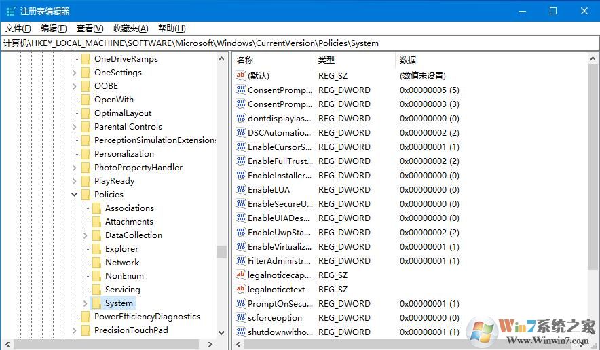Open the 收藏夹(A) menu

click(x=131, y=28)
